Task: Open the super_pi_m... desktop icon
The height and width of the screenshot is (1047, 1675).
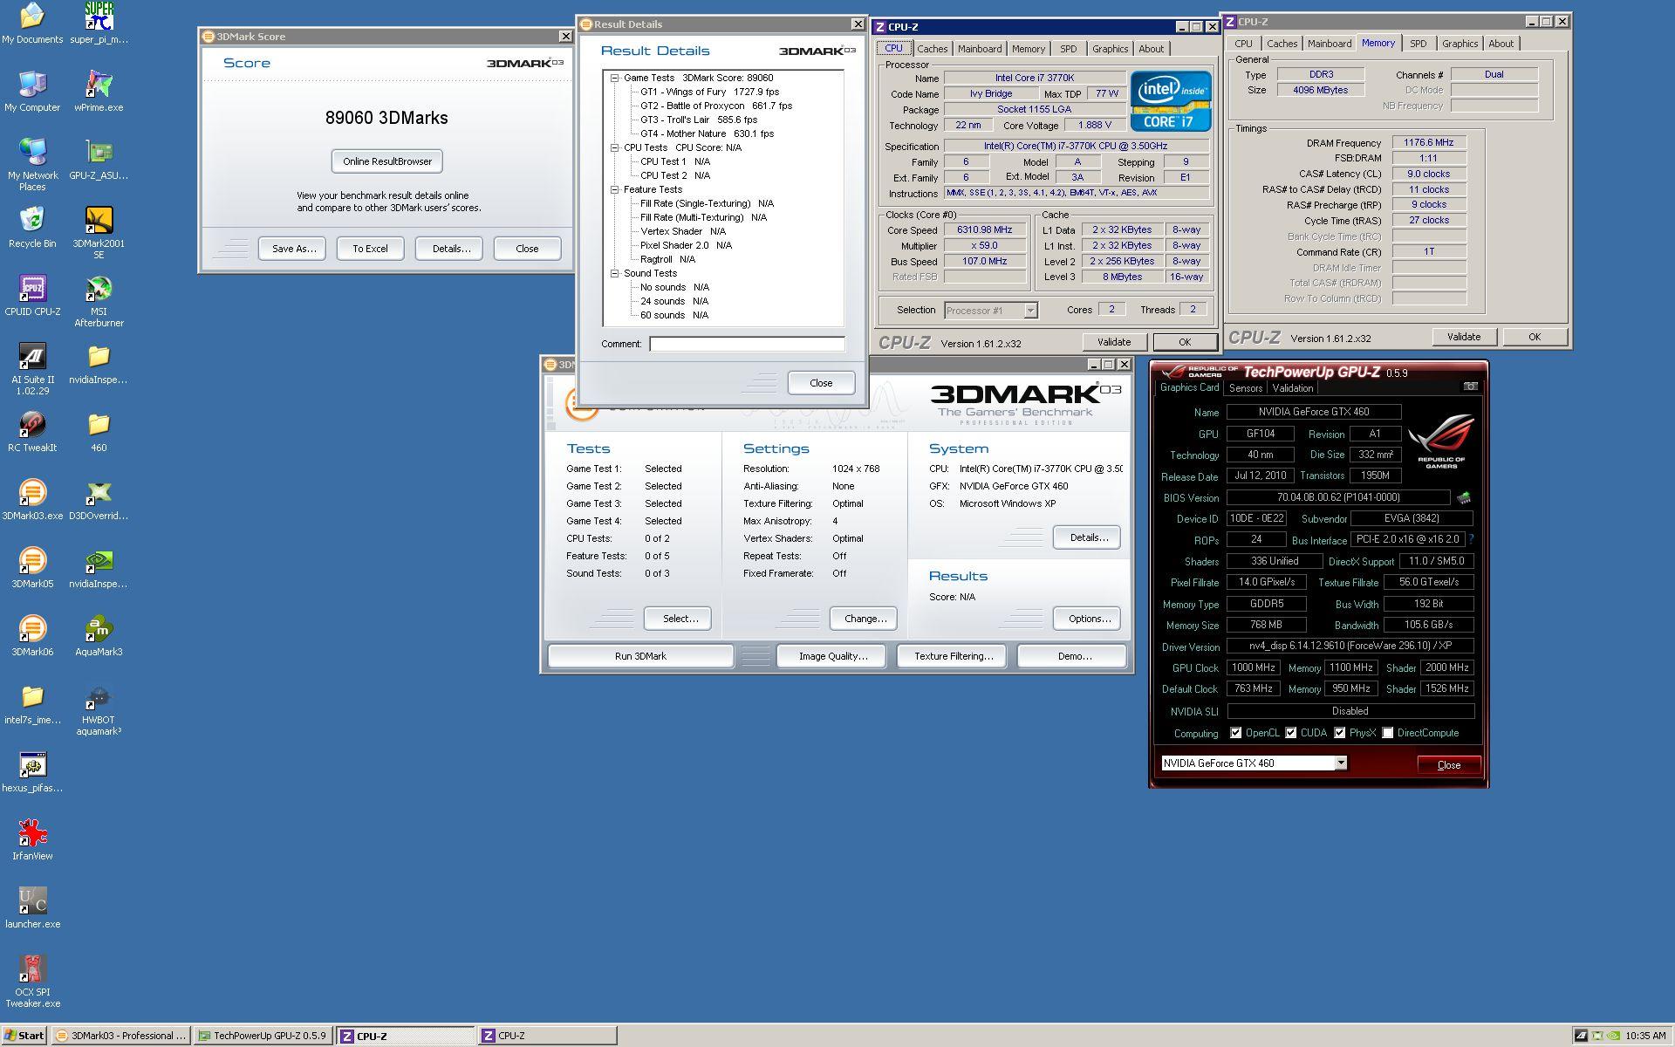Action: (99, 24)
